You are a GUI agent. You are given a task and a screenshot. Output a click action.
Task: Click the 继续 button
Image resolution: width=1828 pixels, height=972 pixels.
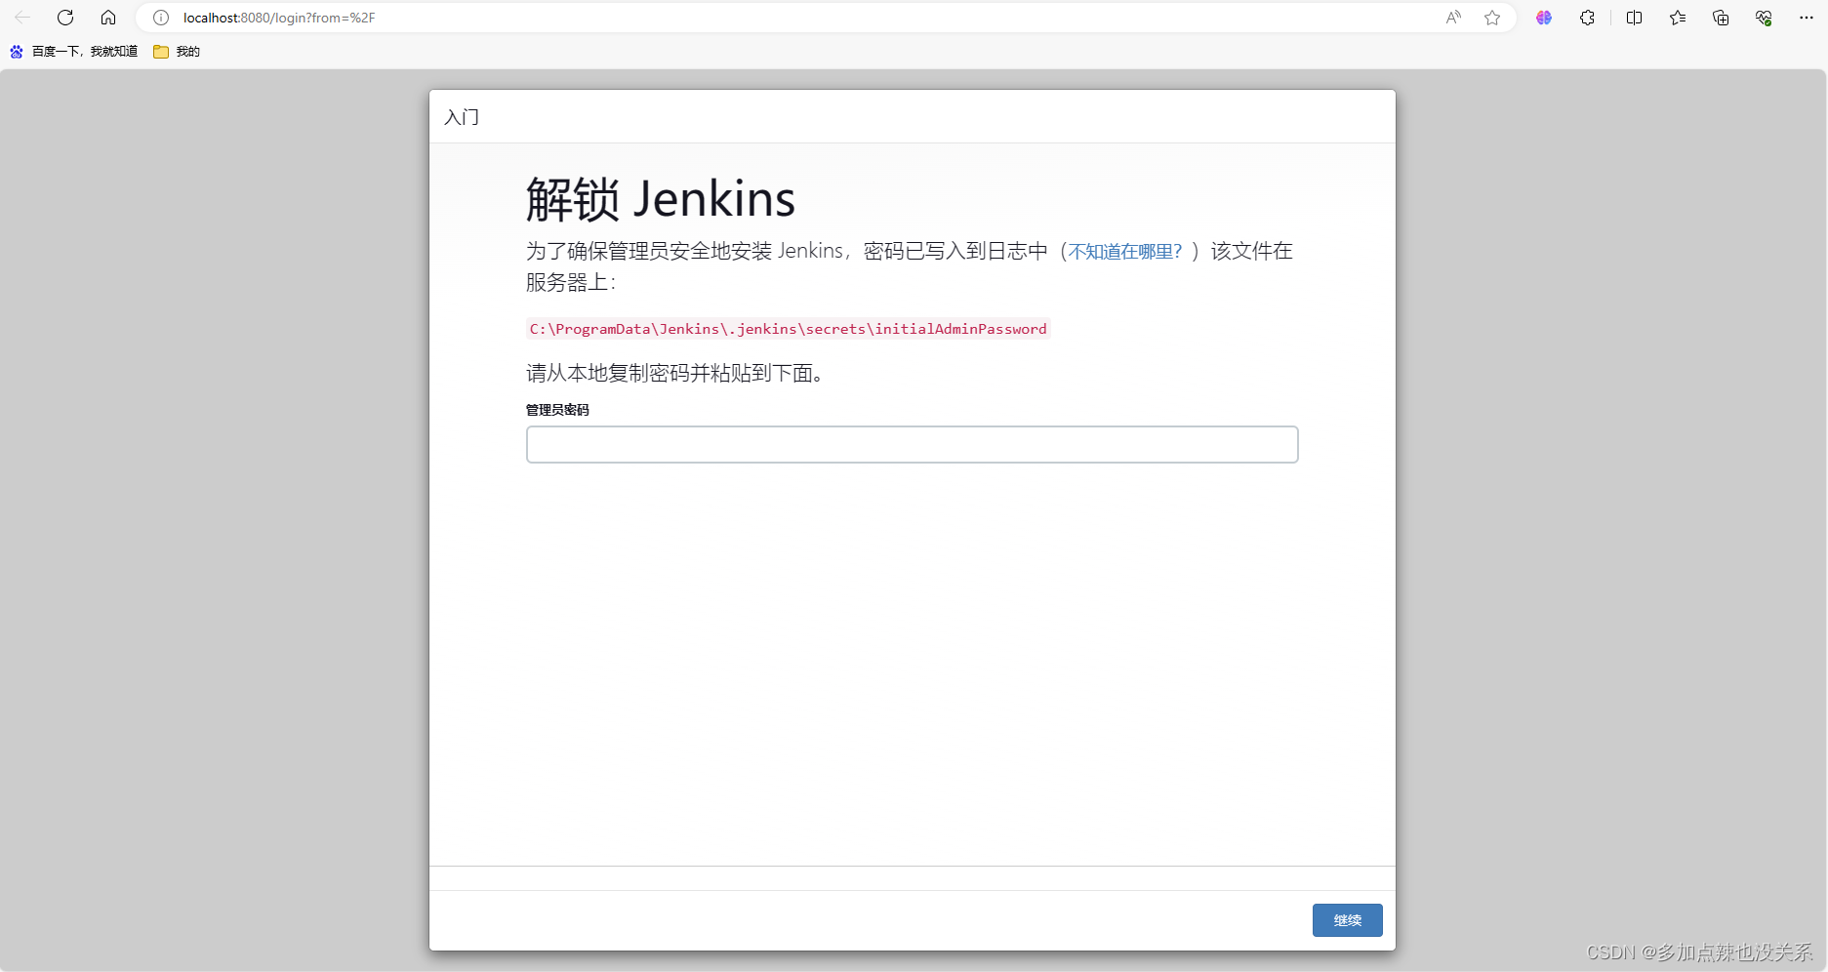tap(1347, 920)
